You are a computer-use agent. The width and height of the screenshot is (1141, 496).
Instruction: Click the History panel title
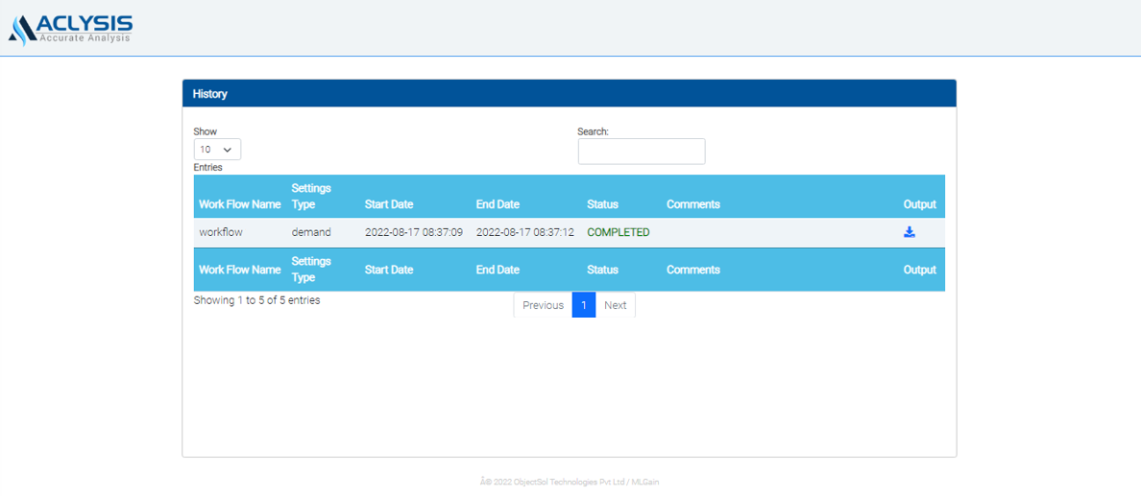pos(209,94)
